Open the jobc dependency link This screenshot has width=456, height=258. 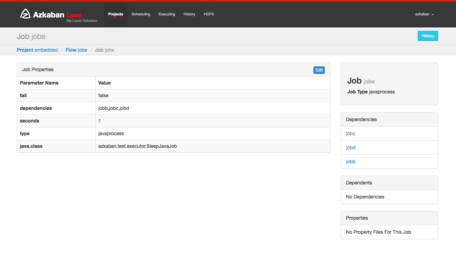[350, 133]
